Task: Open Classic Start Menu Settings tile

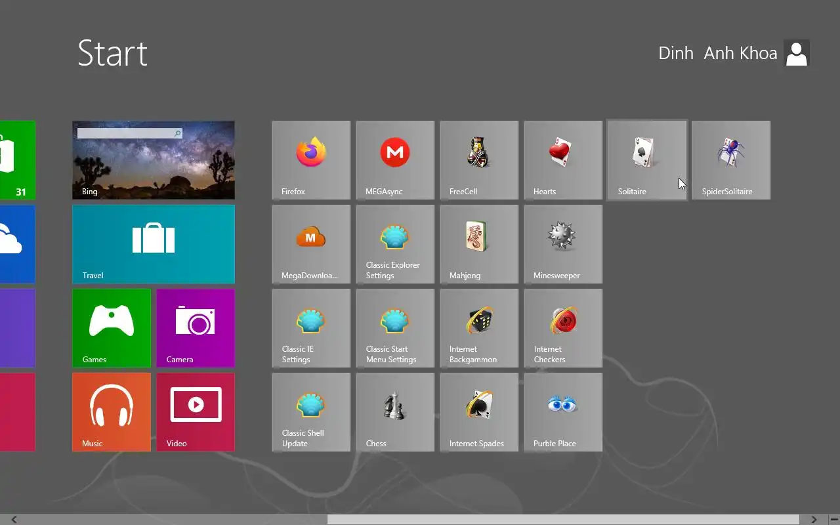Action: tap(395, 328)
